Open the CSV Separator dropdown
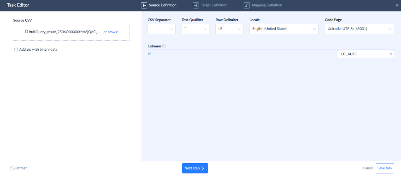Image resolution: width=401 pixels, height=175 pixels. tap(161, 29)
